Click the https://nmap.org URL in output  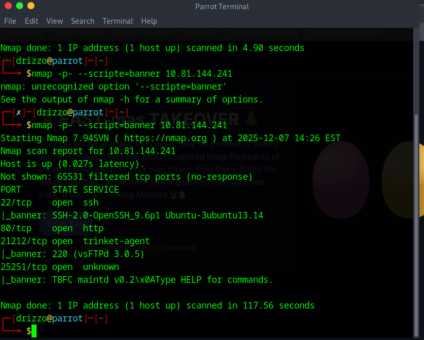(x=165, y=138)
